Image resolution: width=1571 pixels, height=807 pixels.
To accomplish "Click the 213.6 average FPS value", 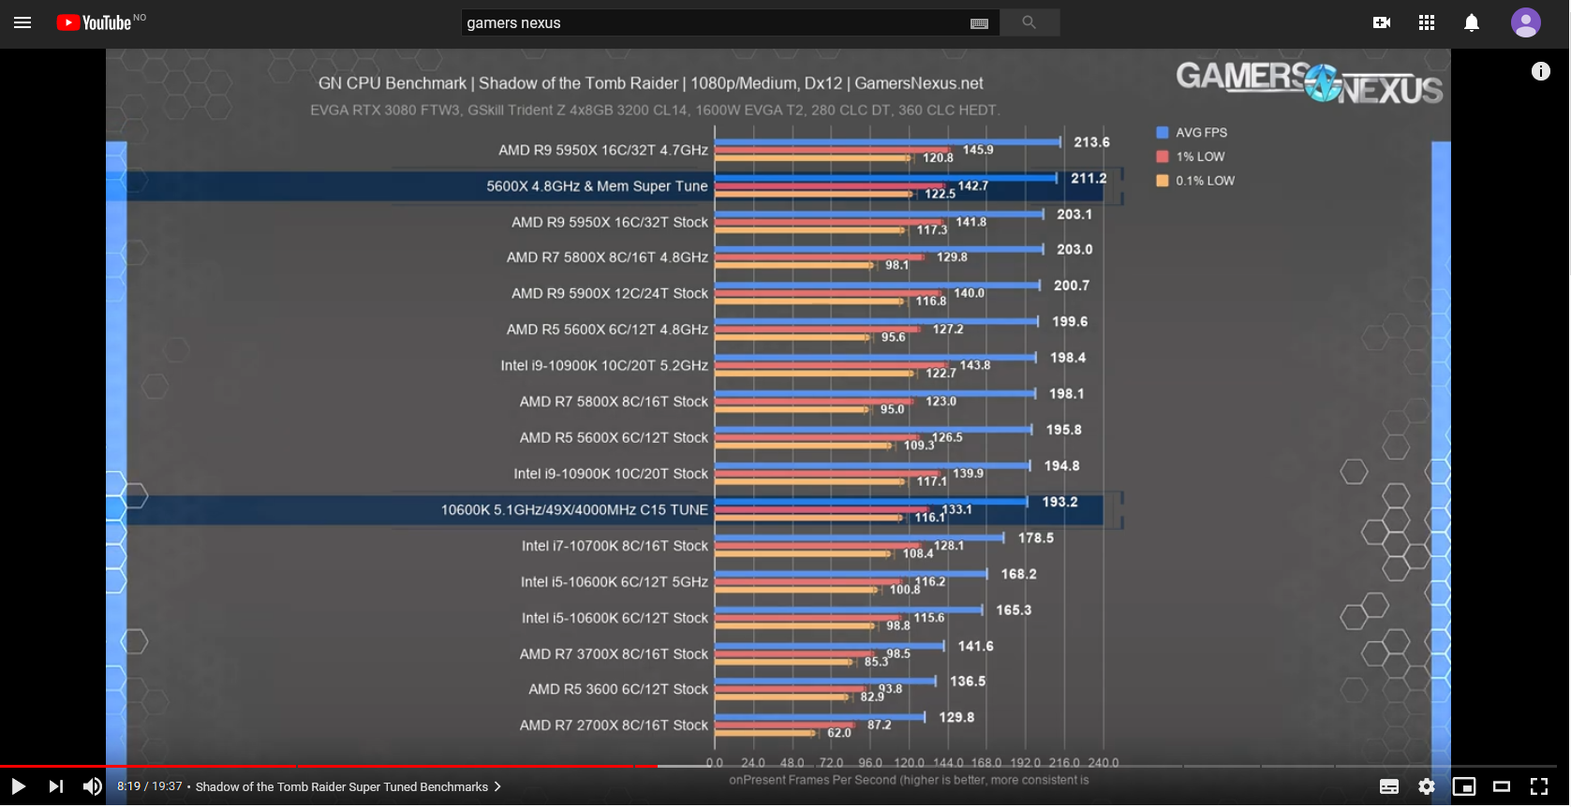I will click(1091, 142).
